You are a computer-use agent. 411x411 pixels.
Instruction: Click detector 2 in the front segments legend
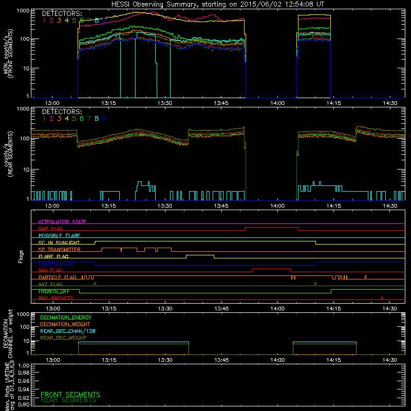[52, 21]
